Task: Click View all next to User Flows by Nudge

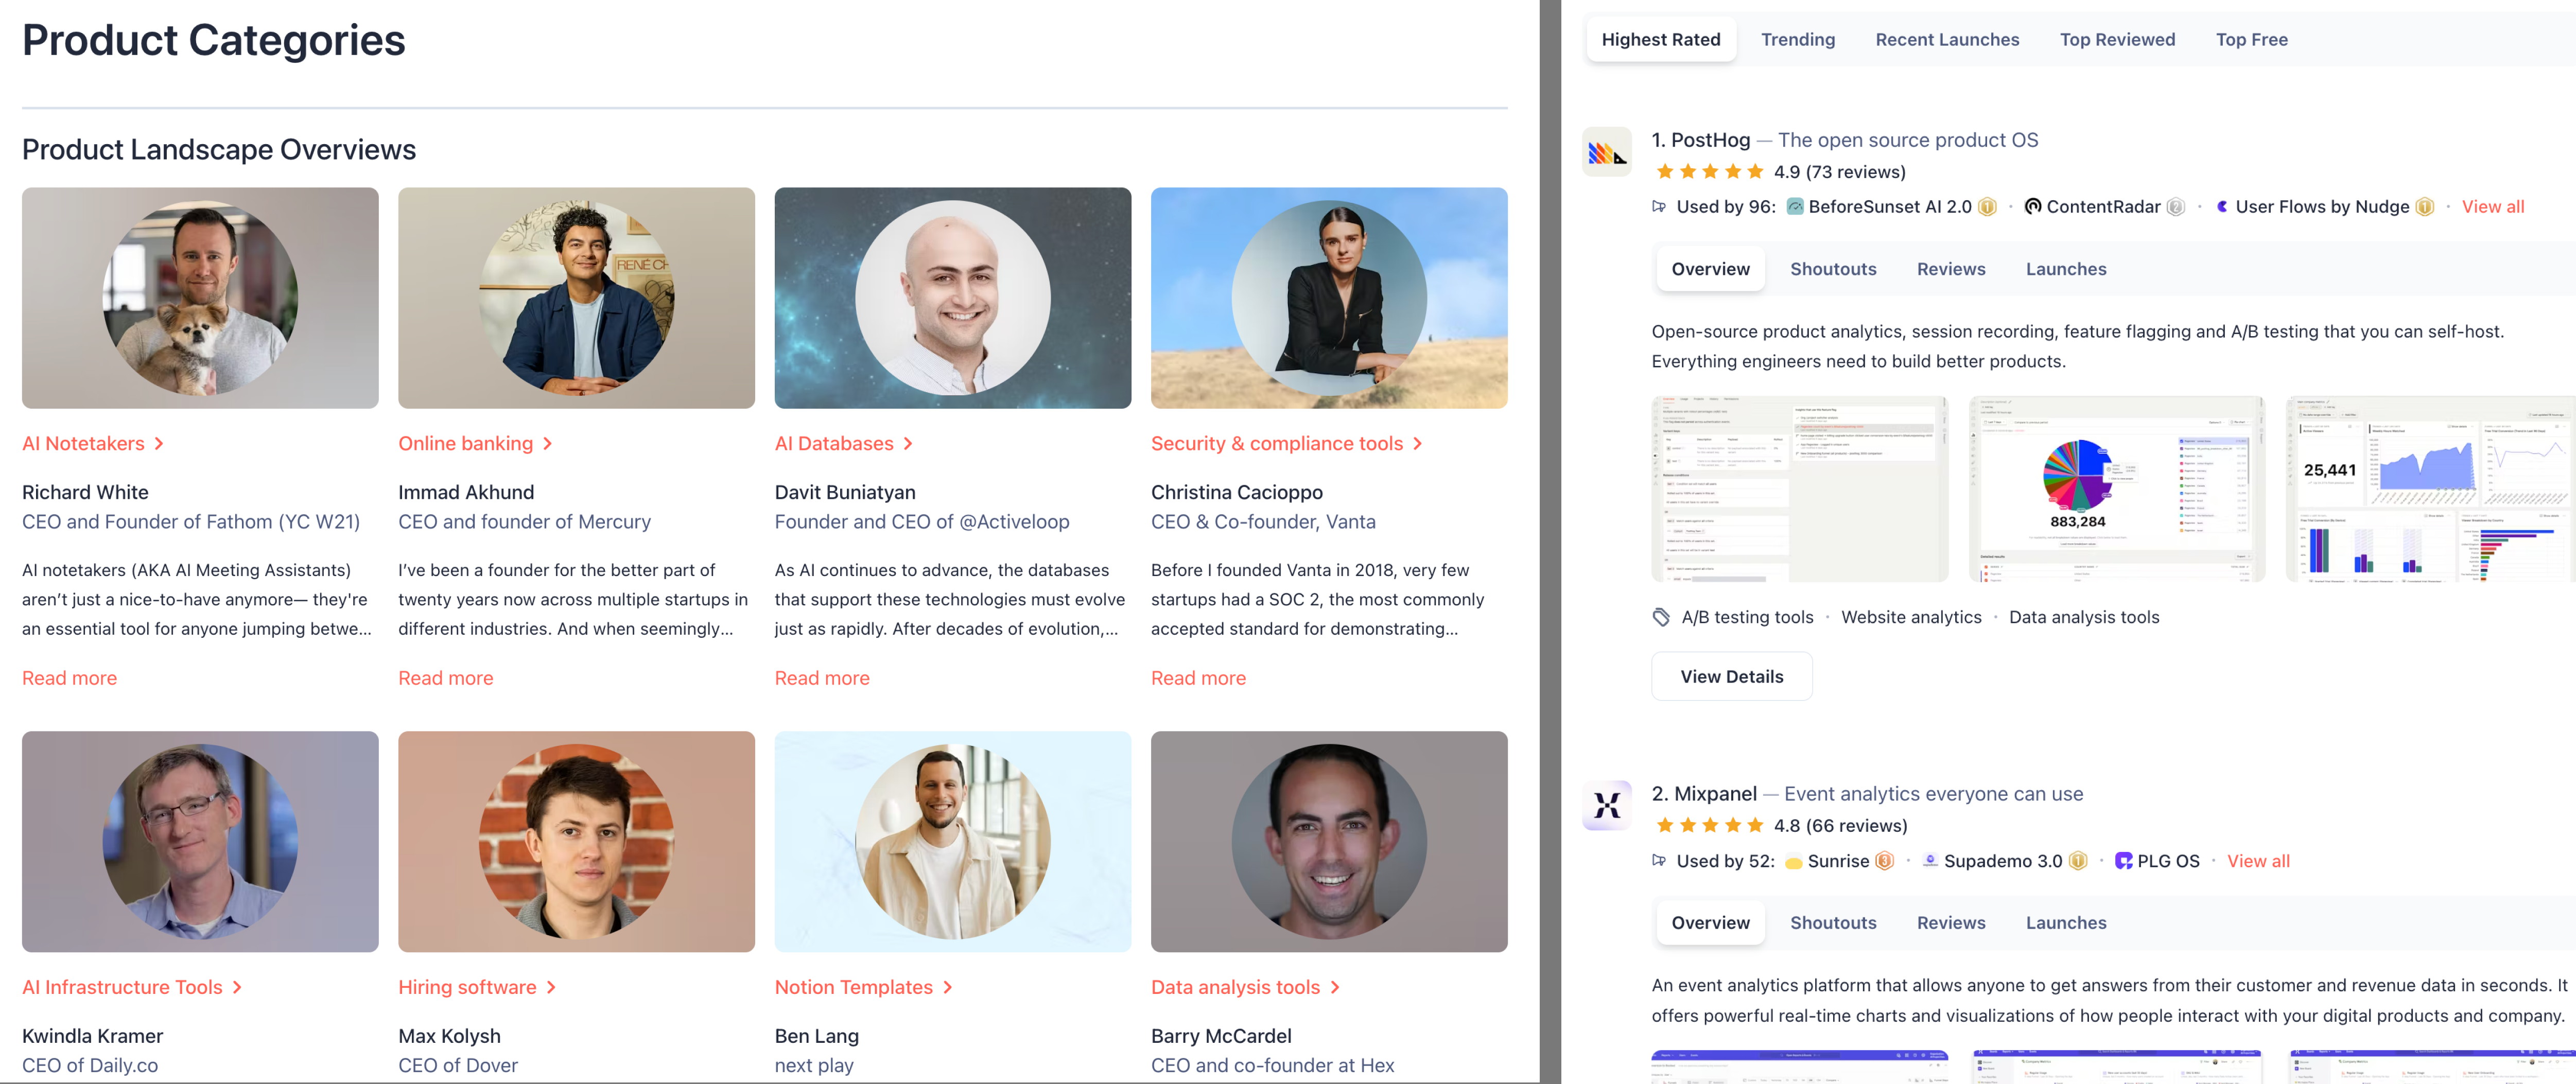Action: pos(2492,207)
